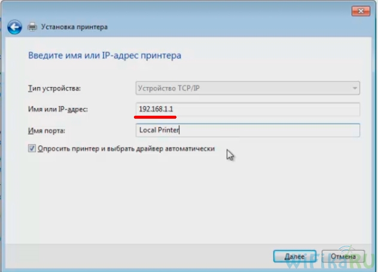
Task: Close the printer setup window
Action: 358,8
